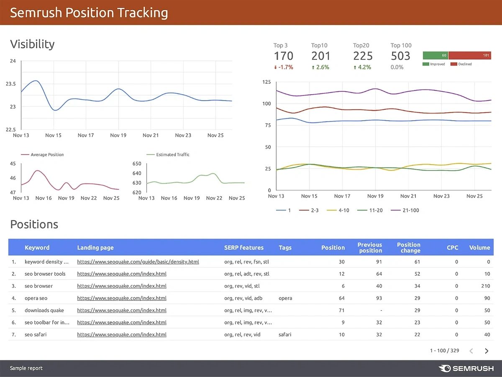Image resolution: width=502 pixels, height=377 pixels.
Task: Select the Top 3 value 170
Action: 284,56
